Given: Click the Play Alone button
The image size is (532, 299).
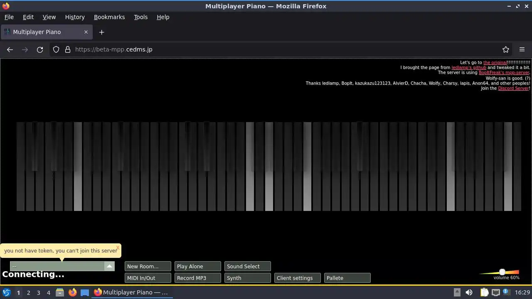Looking at the screenshot, I should point(198,266).
